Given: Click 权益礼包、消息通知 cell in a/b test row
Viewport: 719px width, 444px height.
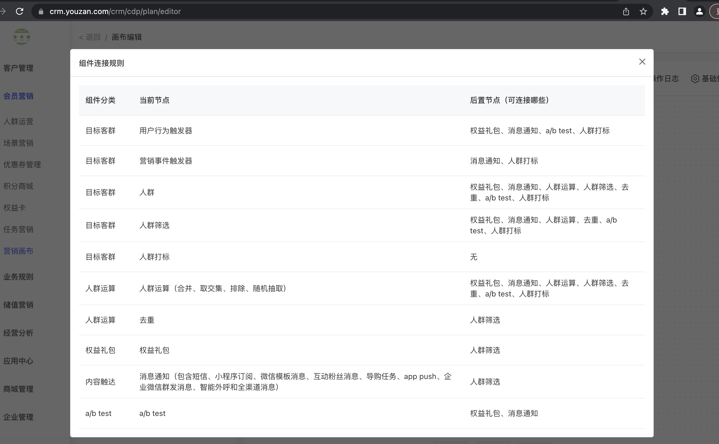Looking at the screenshot, I should coord(504,414).
